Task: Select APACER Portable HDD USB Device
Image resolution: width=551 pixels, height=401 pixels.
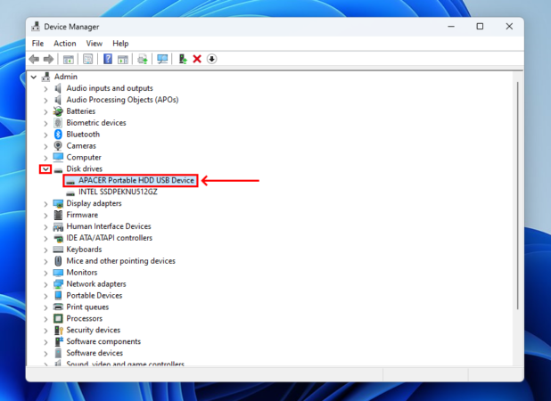Action: pos(136,181)
